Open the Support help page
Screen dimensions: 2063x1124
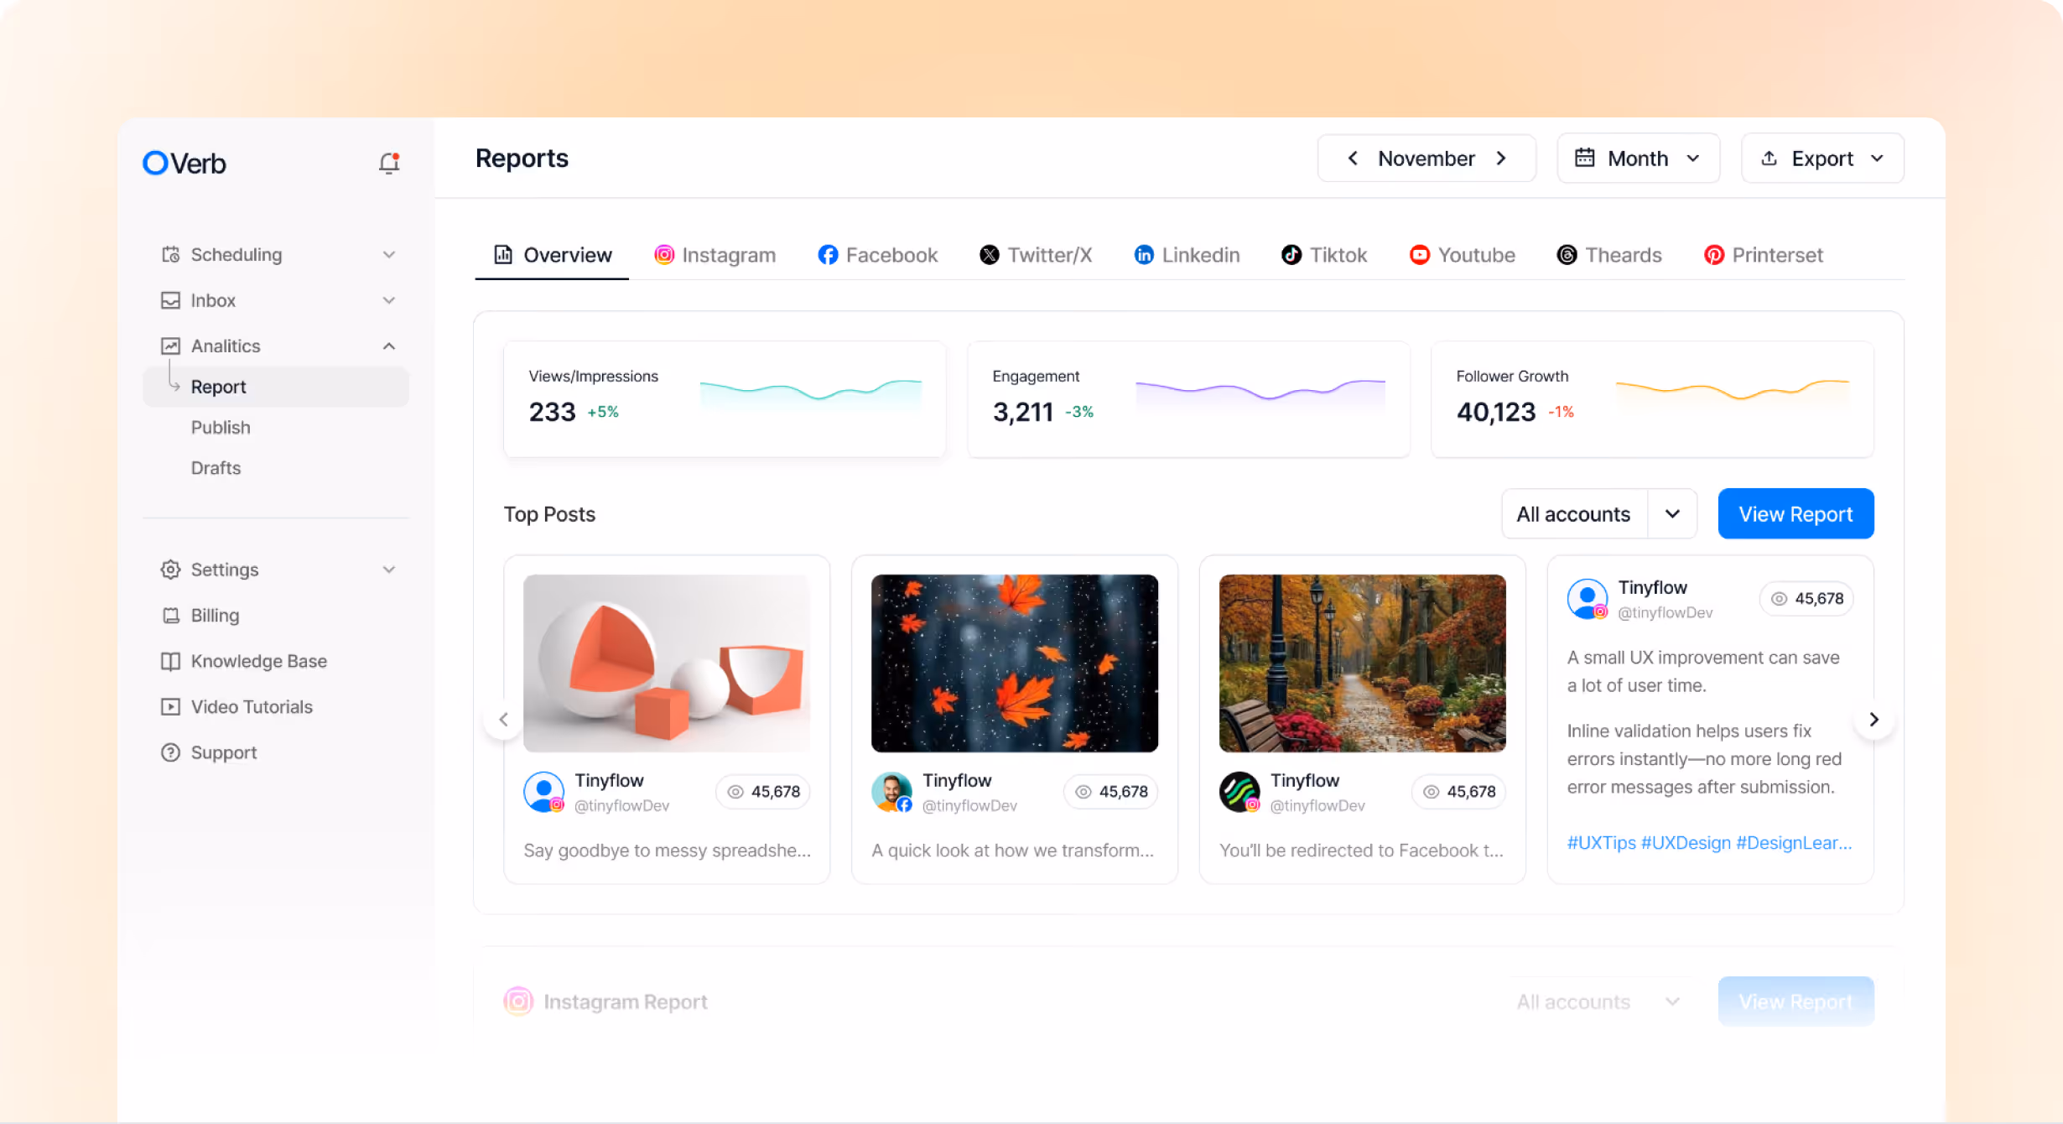tap(223, 752)
